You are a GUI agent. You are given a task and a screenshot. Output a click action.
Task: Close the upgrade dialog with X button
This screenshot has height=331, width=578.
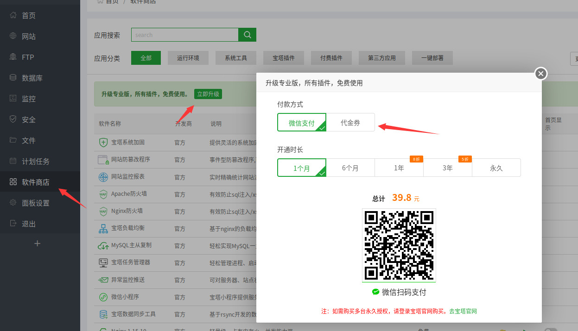[541, 73]
